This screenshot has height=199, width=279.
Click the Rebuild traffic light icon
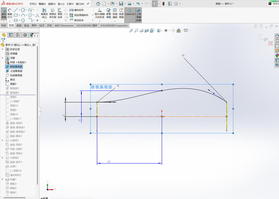(163, 4)
